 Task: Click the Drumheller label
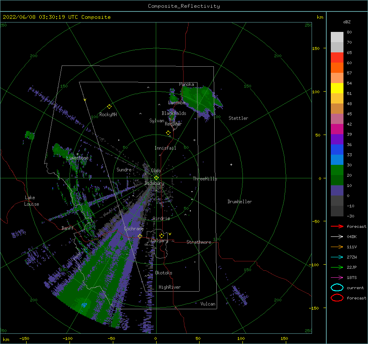[x=240, y=202]
